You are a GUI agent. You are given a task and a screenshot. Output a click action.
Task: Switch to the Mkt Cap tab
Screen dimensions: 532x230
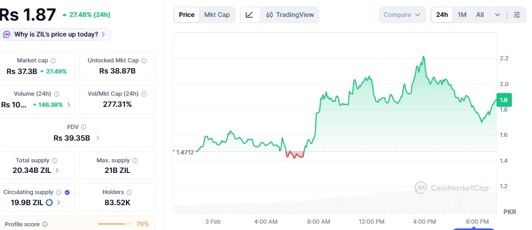(x=217, y=15)
